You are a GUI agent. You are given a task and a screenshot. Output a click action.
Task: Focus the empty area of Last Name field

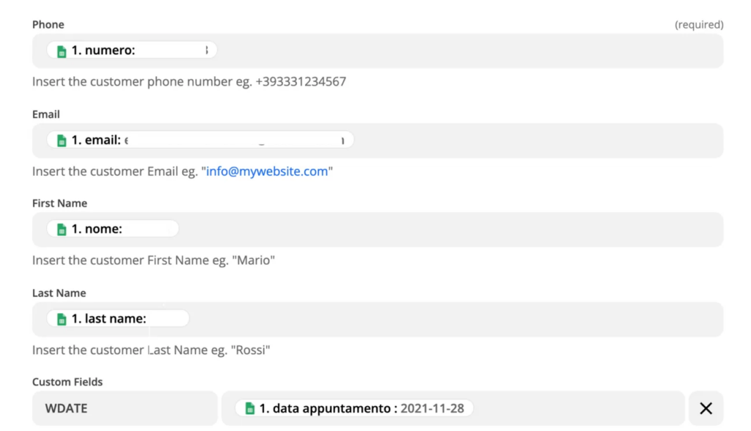455,319
